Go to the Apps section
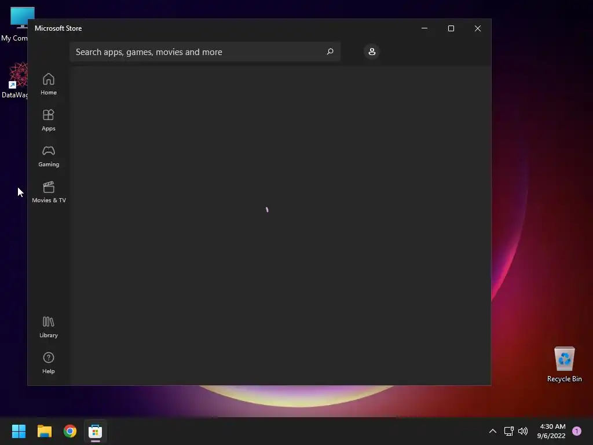 pos(49,121)
